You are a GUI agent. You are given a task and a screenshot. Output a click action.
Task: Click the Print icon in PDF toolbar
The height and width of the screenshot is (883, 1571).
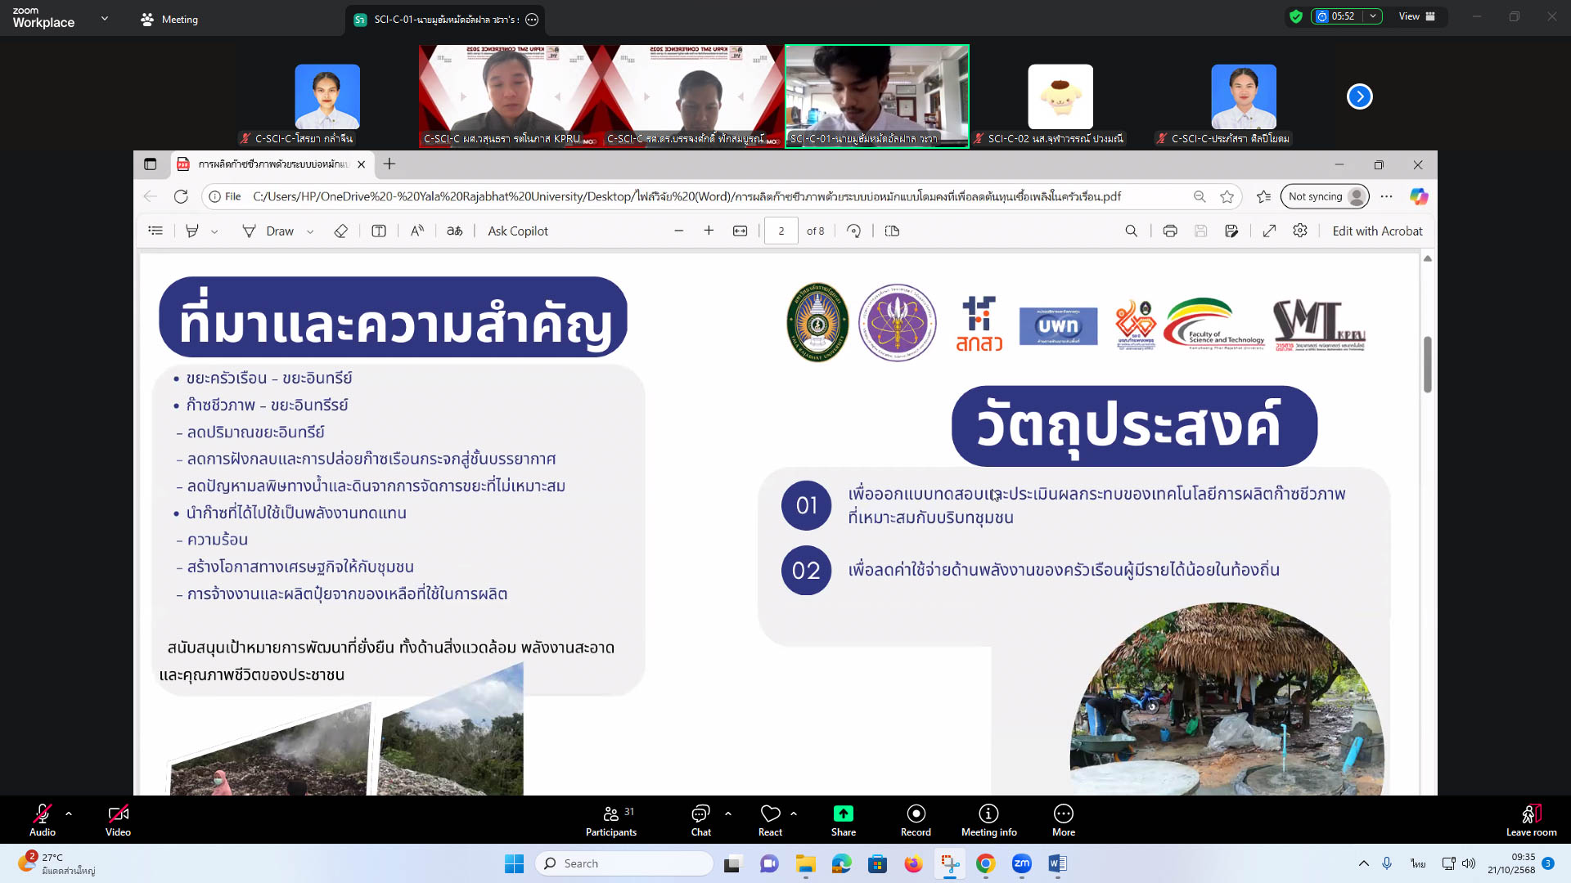(x=1169, y=231)
